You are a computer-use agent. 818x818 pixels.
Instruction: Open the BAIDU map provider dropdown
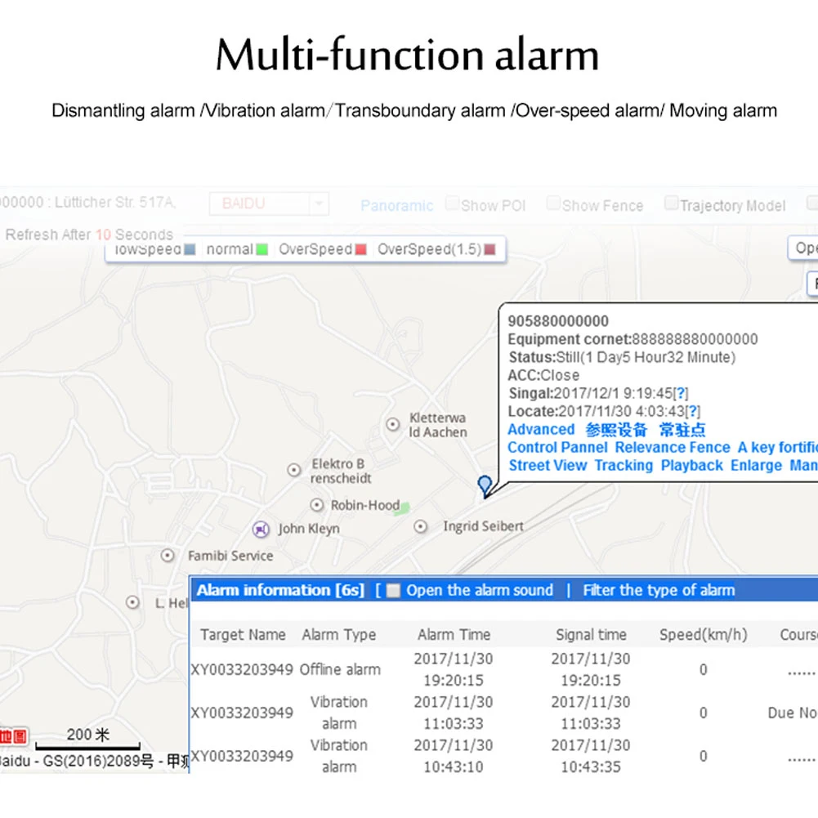tap(269, 203)
